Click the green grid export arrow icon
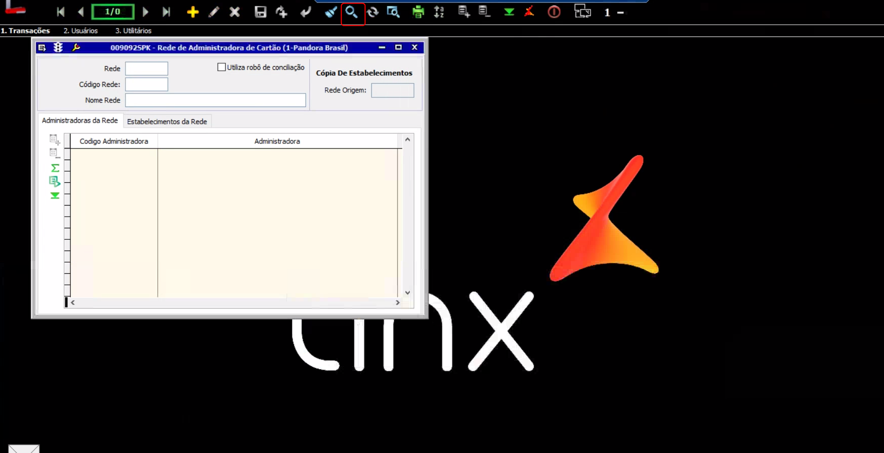The image size is (884, 453). click(55, 181)
